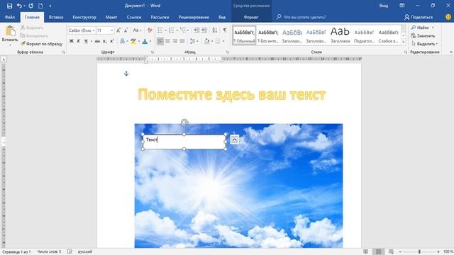Open Font dialog launcher
Image resolution: width=454 pixels, height=255 pixels.
tap(153, 52)
